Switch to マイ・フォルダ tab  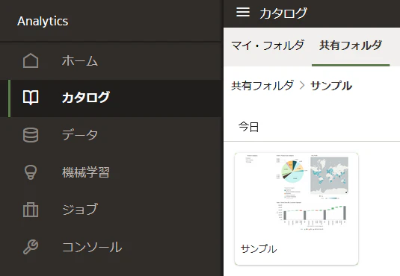pos(268,46)
